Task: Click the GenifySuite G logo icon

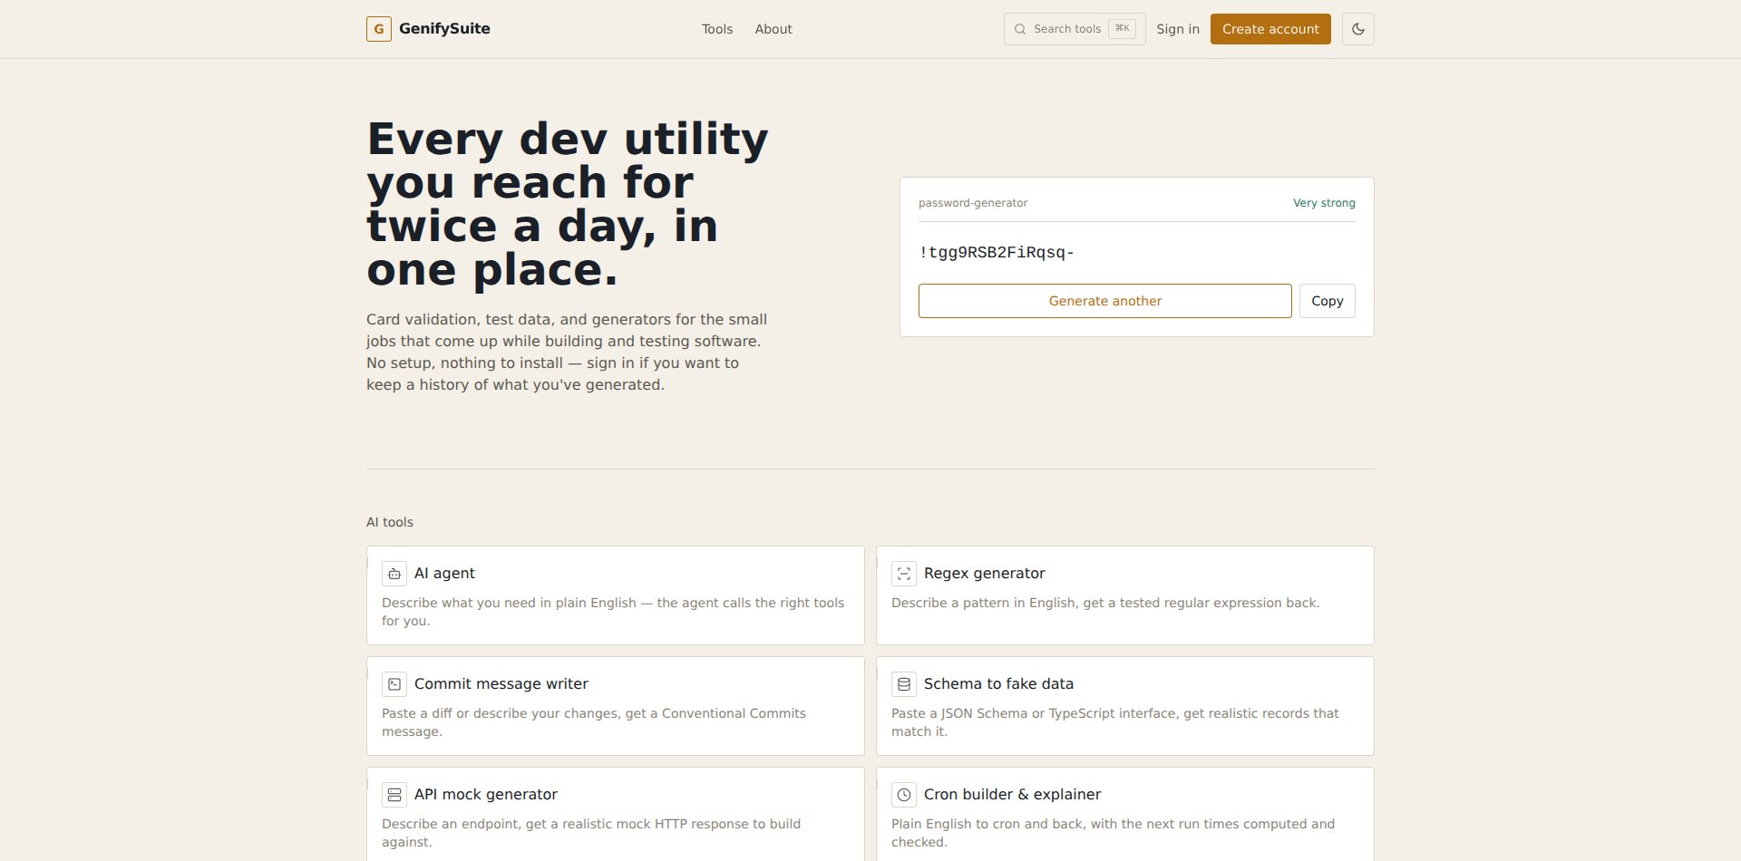Action: click(379, 29)
